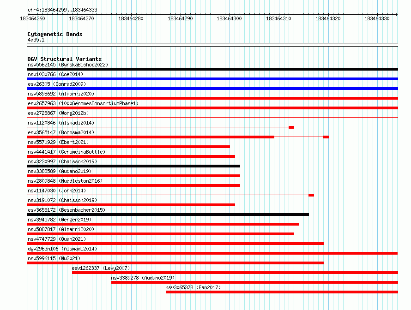Image resolution: width=411 pixels, height=310 pixels.
Task: Open nsv5887817 (Almarri2020) label
Action: [61, 229]
